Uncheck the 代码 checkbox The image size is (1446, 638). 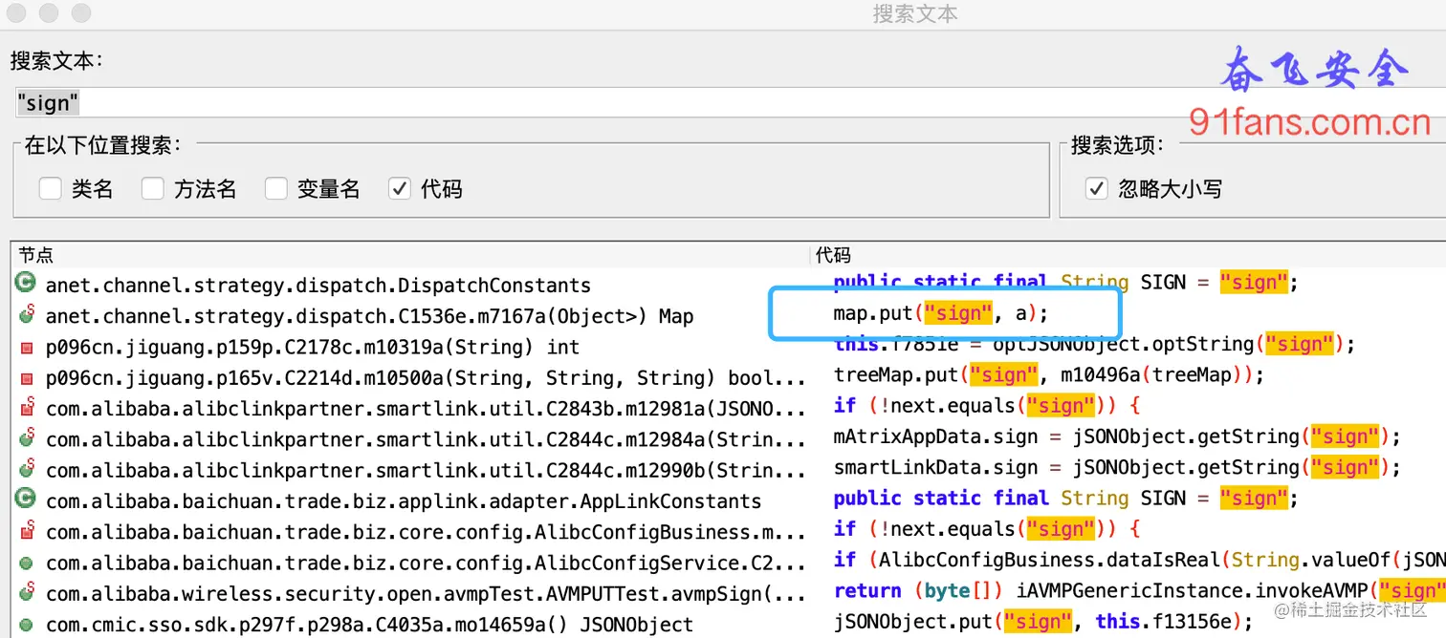click(400, 189)
